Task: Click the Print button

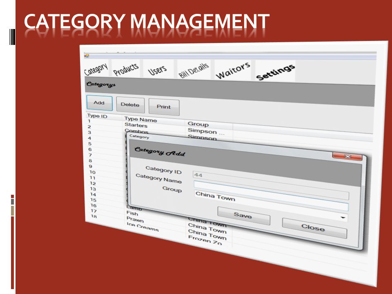Action: pos(164,107)
